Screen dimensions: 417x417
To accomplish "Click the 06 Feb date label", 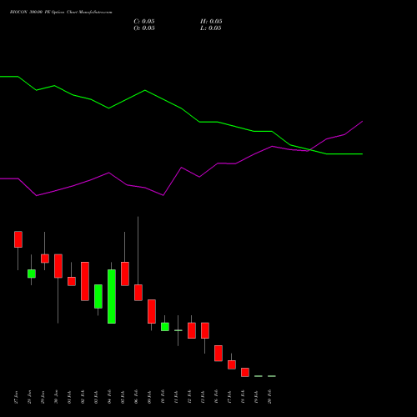I will pos(136,397).
